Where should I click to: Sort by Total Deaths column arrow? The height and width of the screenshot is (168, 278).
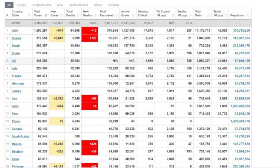pos(78,16)
